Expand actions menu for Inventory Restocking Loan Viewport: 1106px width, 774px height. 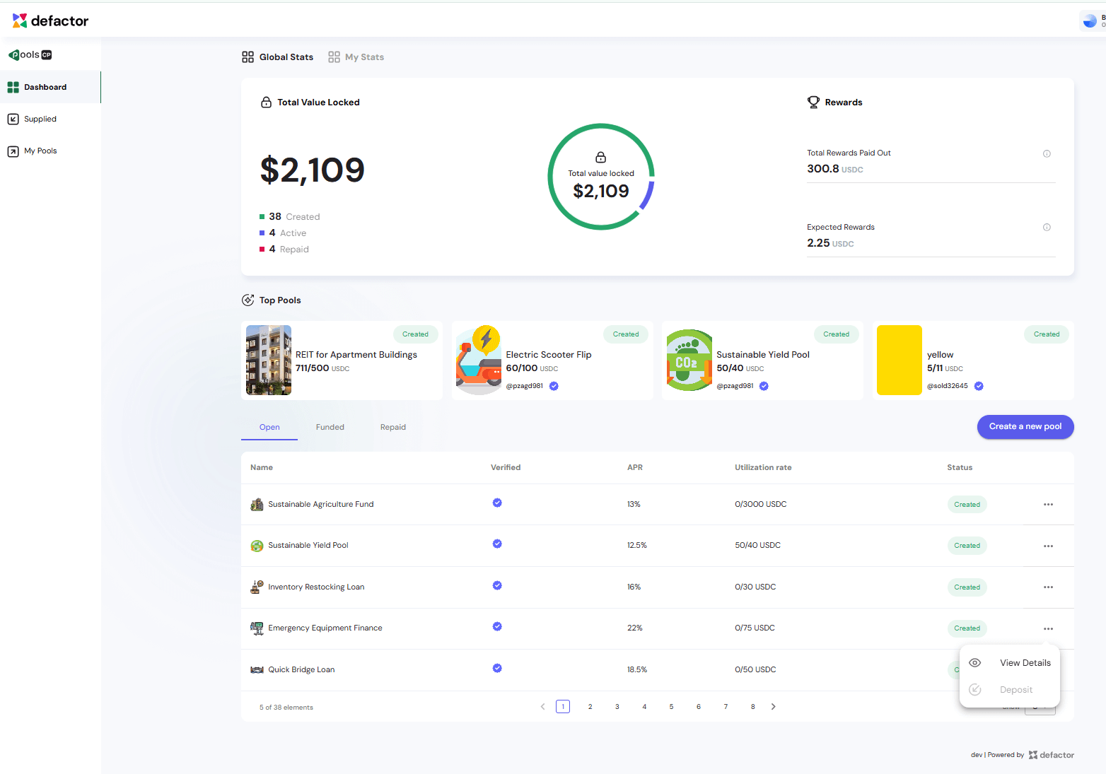(1048, 587)
